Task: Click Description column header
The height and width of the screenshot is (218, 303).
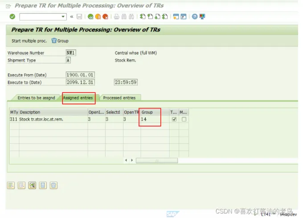Action: point(53,112)
